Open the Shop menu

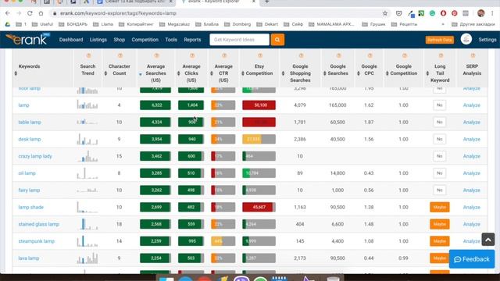(120, 40)
